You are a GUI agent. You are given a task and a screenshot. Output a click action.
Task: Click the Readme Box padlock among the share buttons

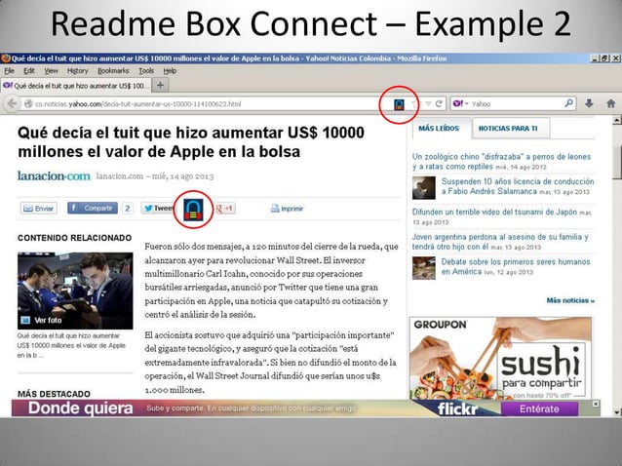193,210
